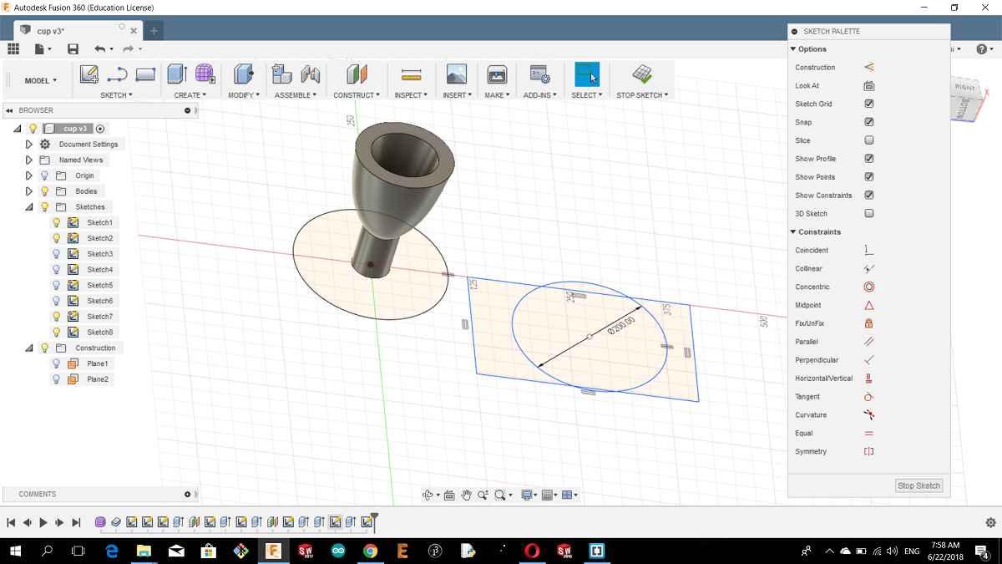Select the Line tool icon in Sketch group
The width and height of the screenshot is (1002, 564).
tap(117, 74)
